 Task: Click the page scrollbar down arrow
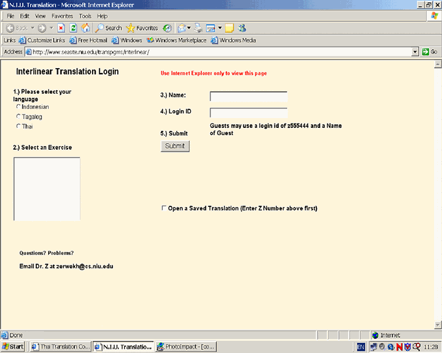tap(438, 325)
